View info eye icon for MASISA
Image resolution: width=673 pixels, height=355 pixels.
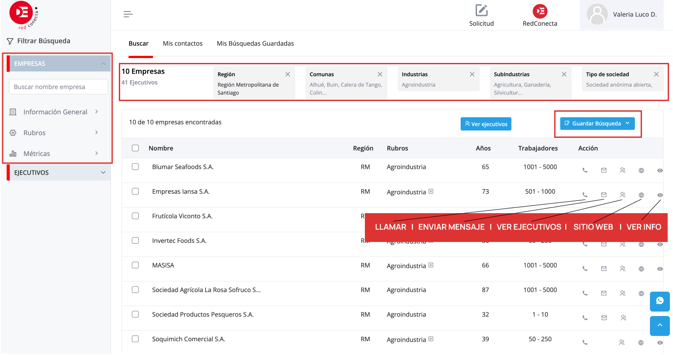point(660,269)
